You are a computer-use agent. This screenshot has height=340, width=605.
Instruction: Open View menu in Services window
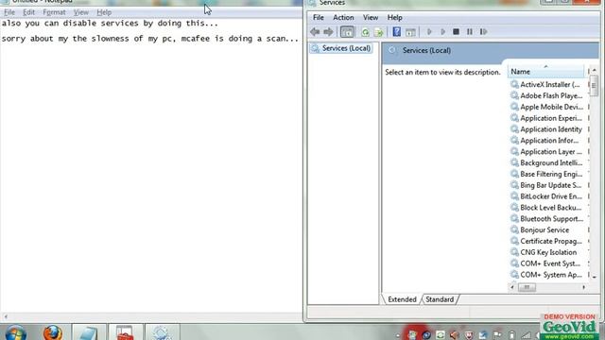tap(371, 17)
